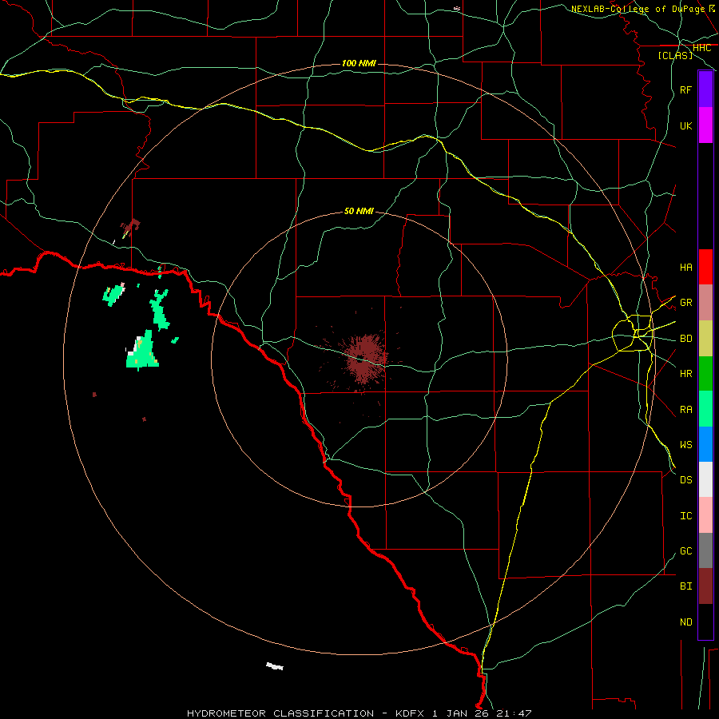This screenshot has height=719, width=719.
Task: Click the red HA legend color swatch
Action: [x=705, y=267]
